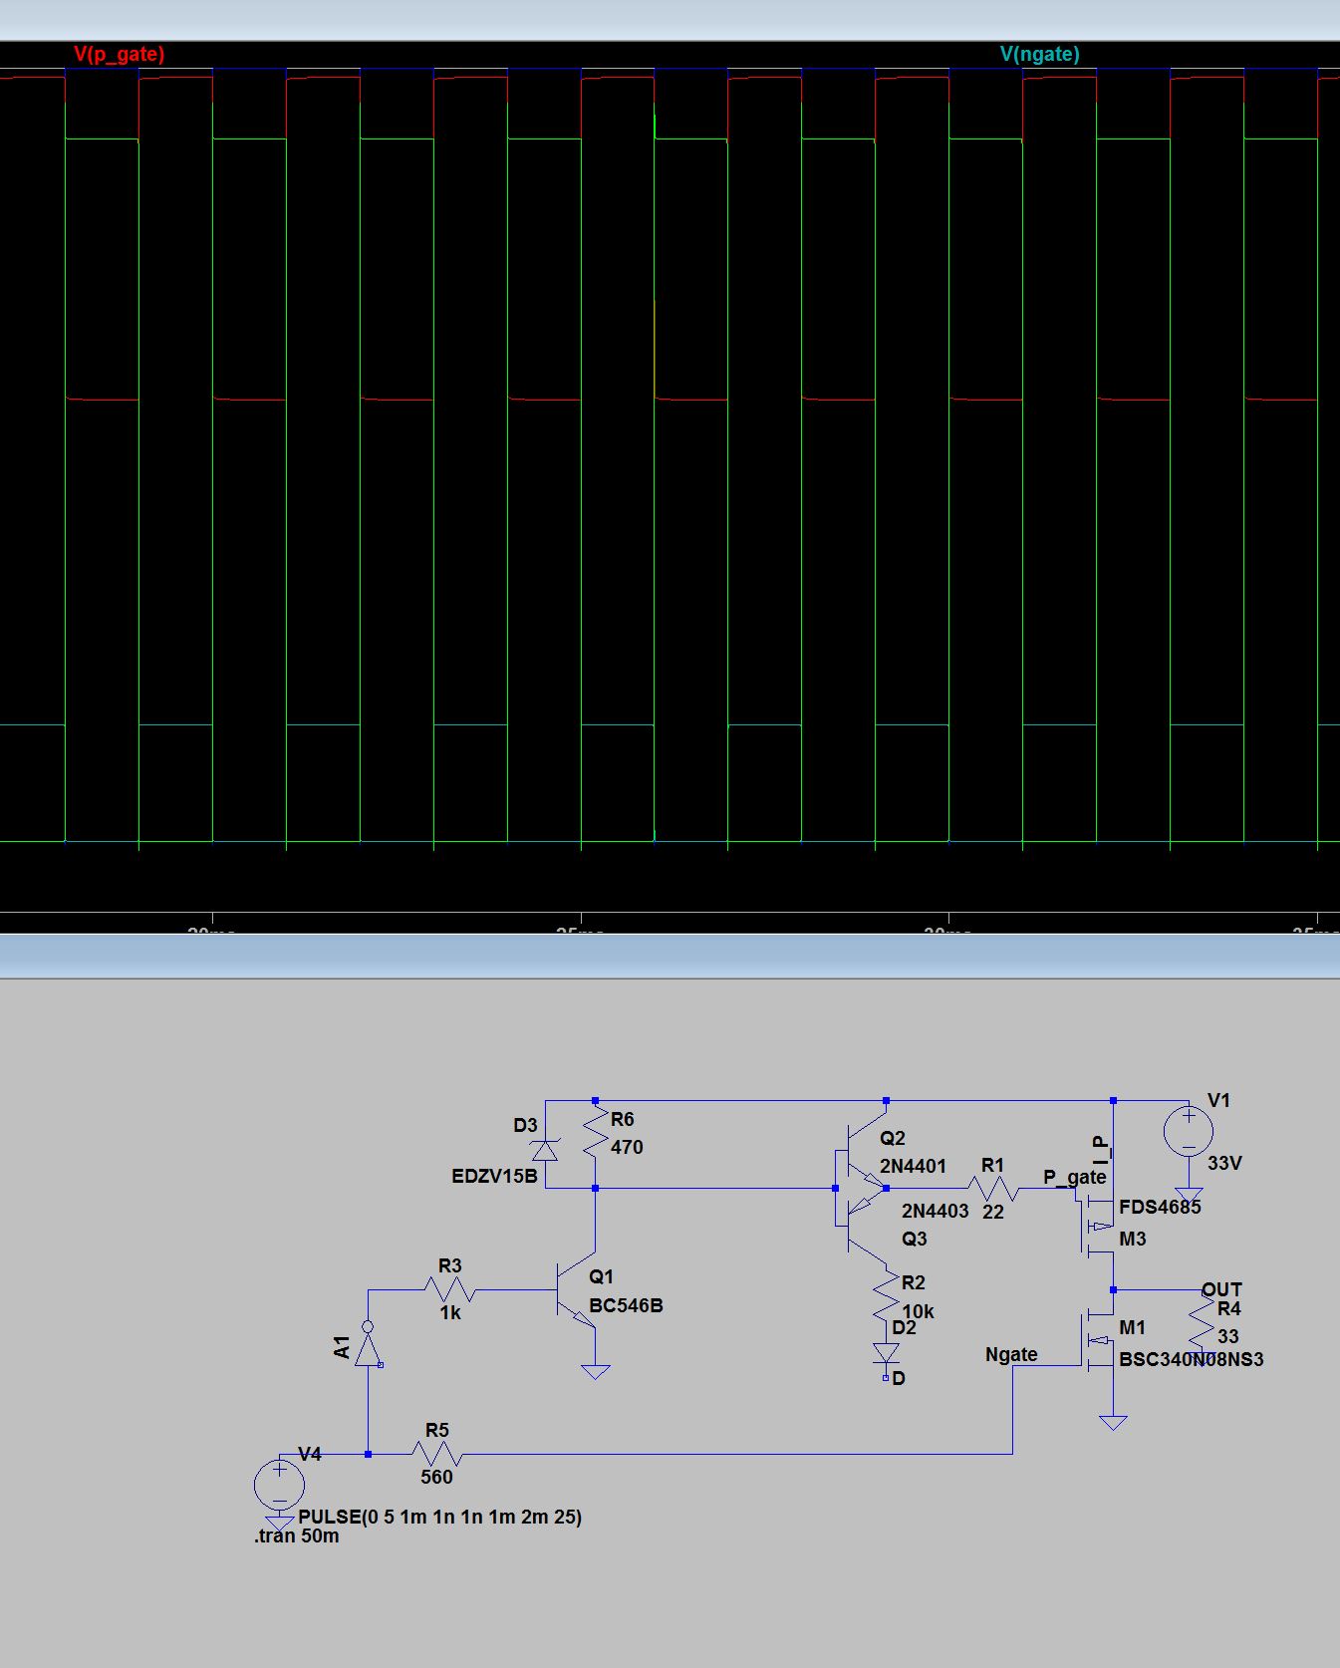This screenshot has width=1340, height=1668.
Task: Click the BSC340N08NS3 model text
Action: pos(1191,1359)
